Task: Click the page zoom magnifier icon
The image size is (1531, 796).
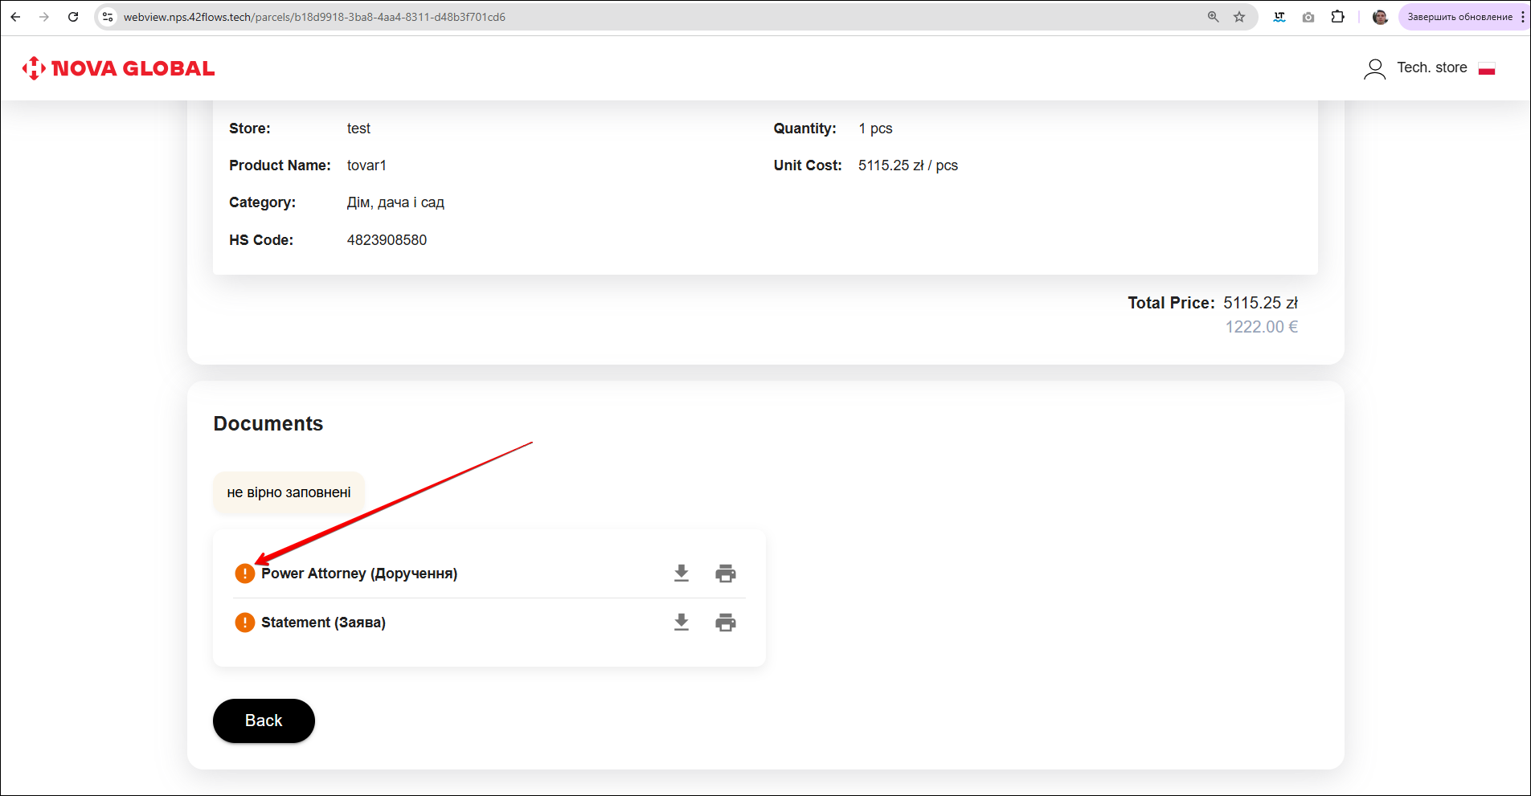Action: pos(1213,17)
